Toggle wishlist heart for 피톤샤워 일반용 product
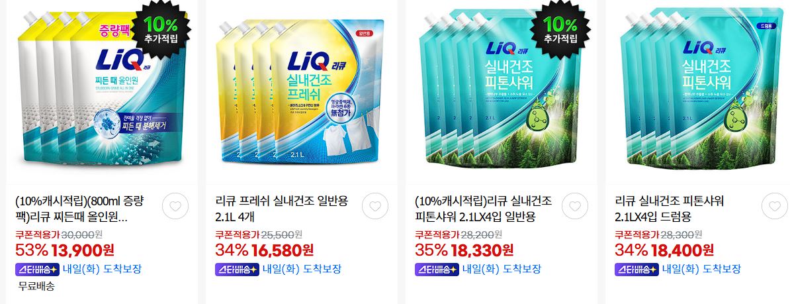 coord(575,206)
